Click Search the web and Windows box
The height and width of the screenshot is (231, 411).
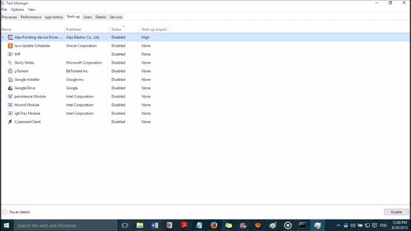click(x=66, y=225)
